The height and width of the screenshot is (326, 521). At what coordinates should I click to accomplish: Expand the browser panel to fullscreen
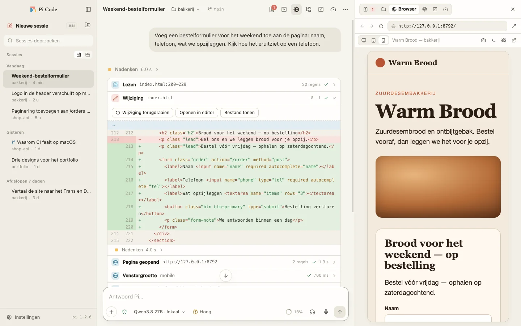[x=514, y=26]
